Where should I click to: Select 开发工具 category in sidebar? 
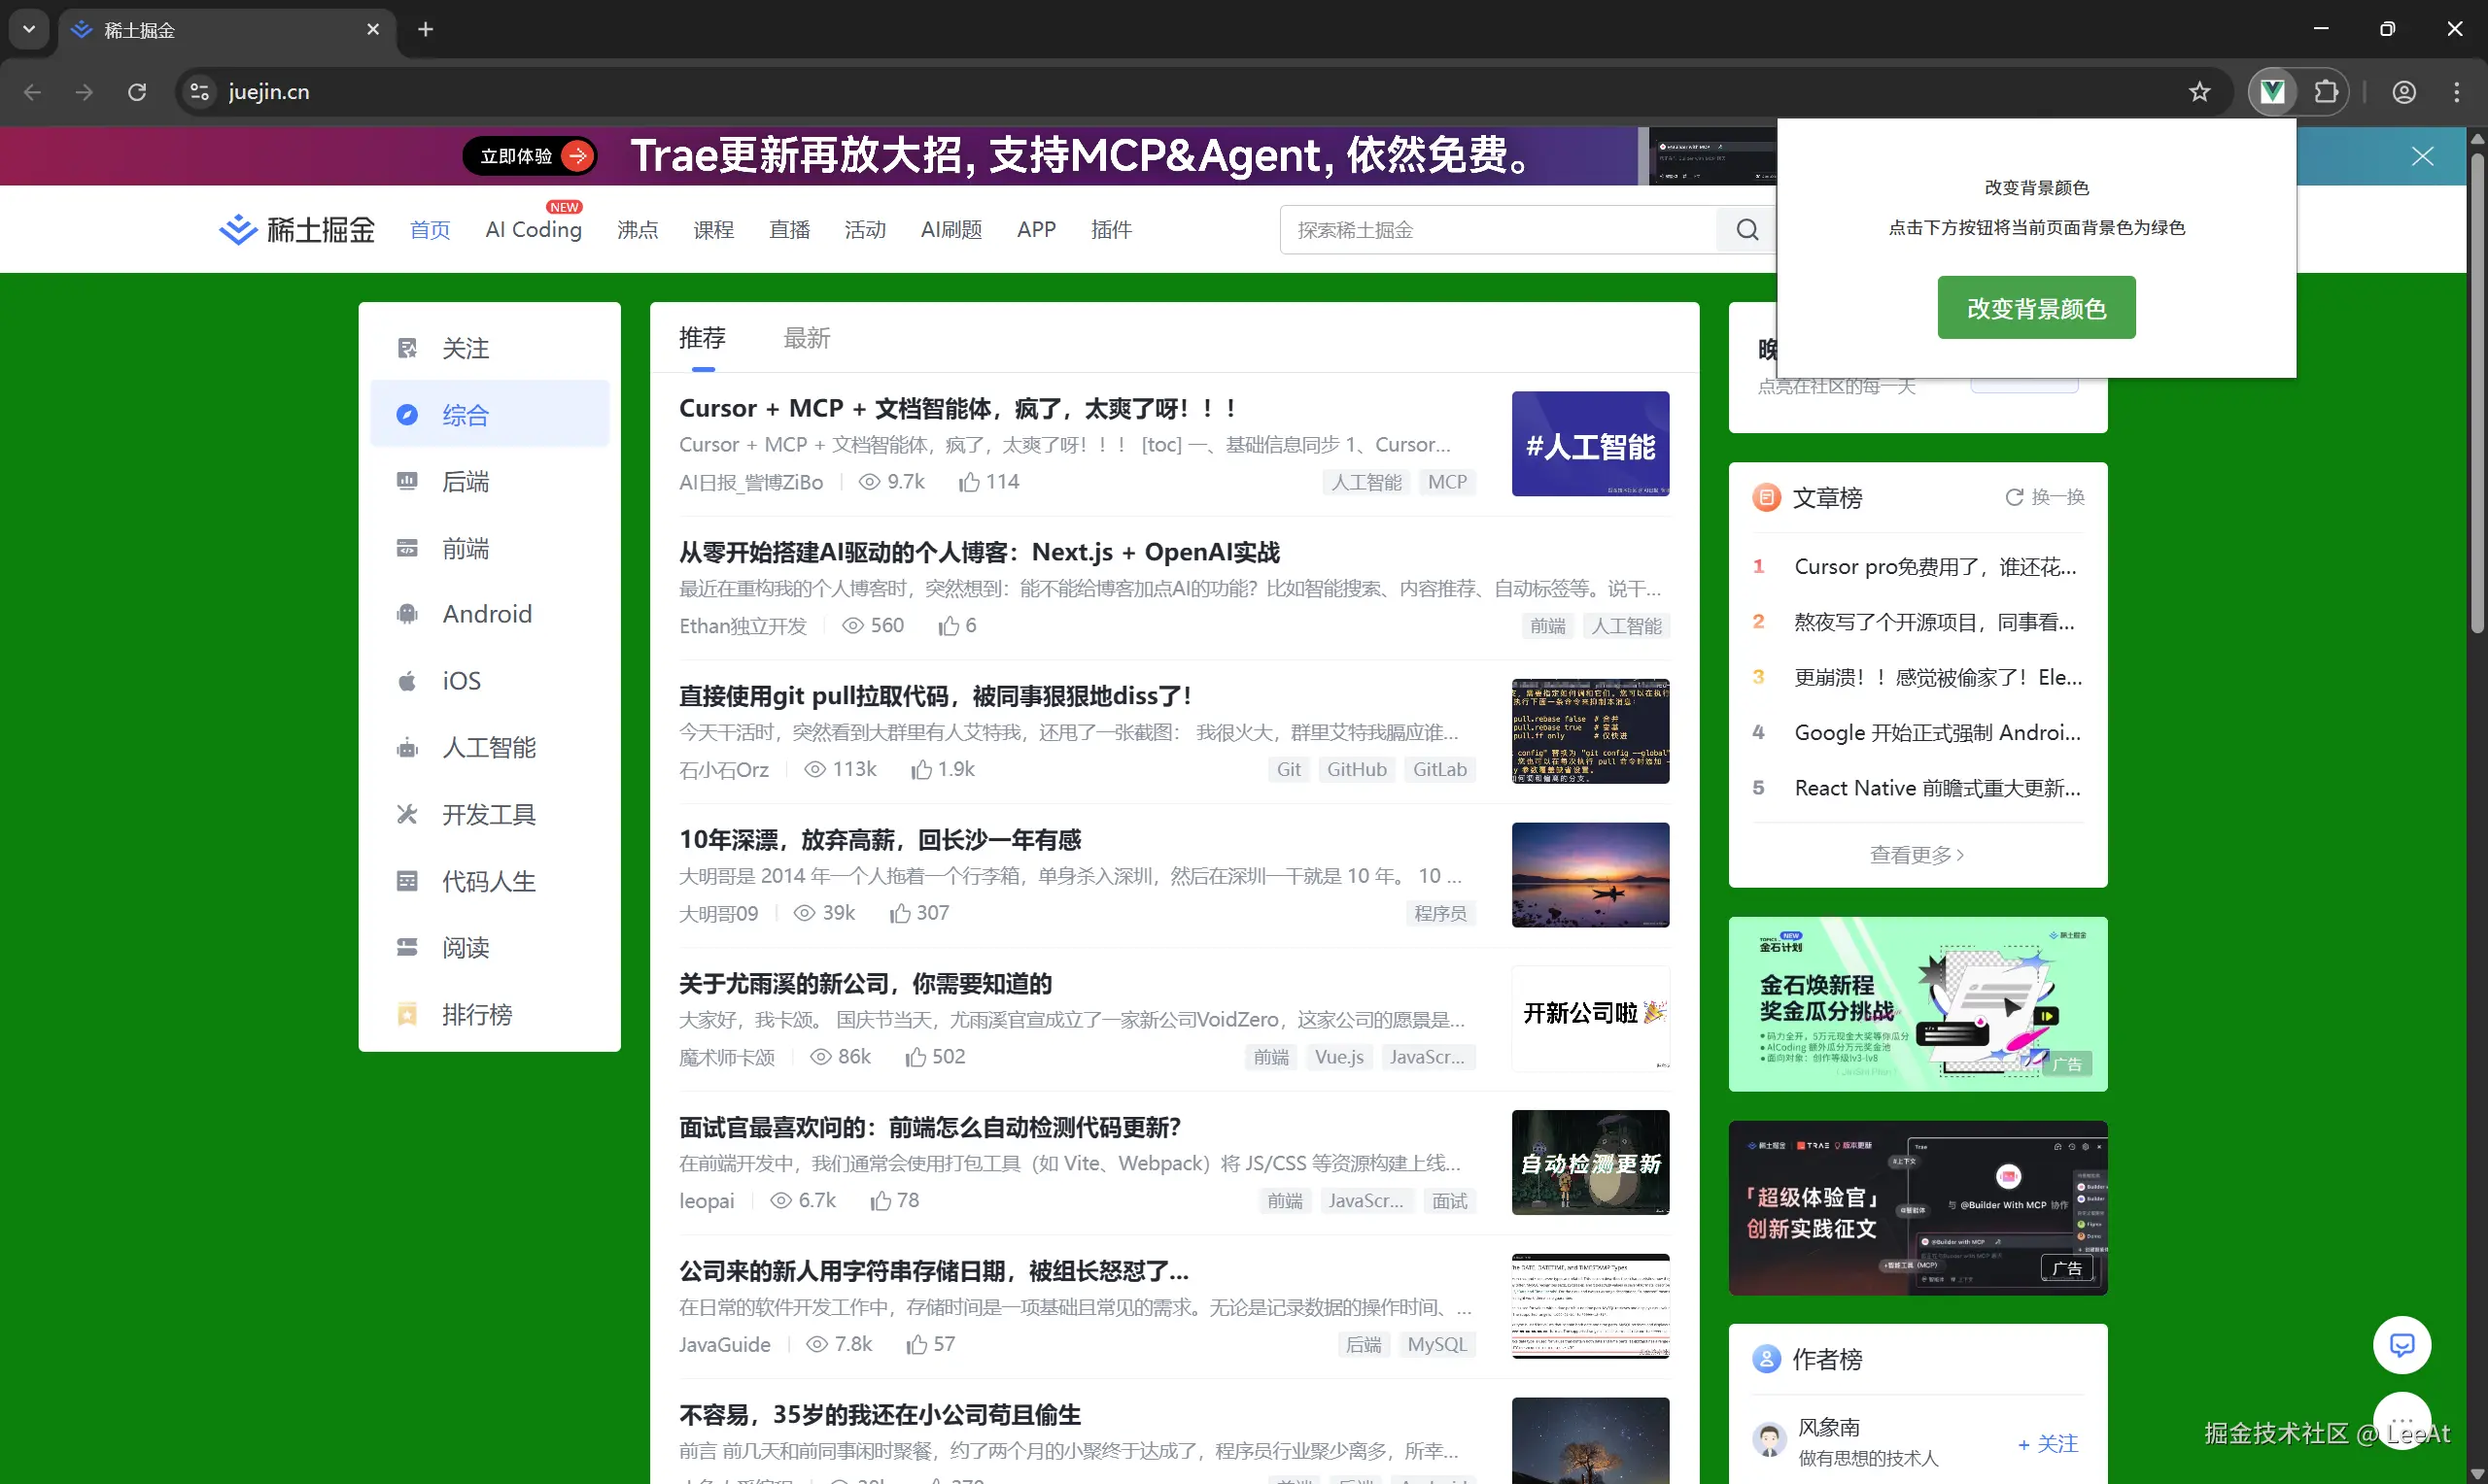[489, 814]
